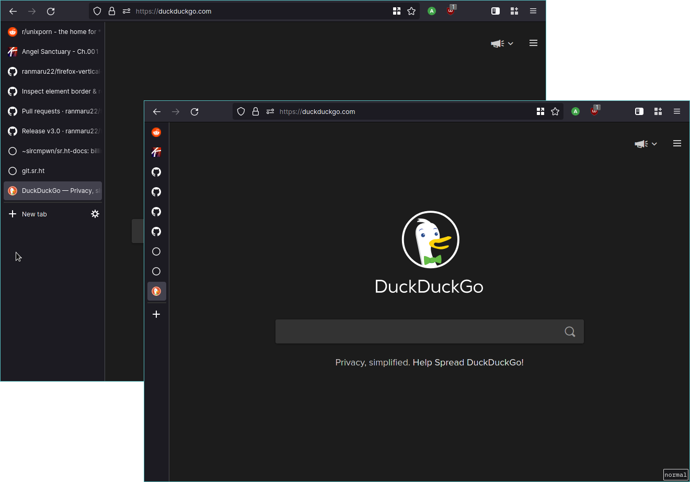Toggle sidebar button in front window toolbar
Screen dimensions: 690x482
639,111
